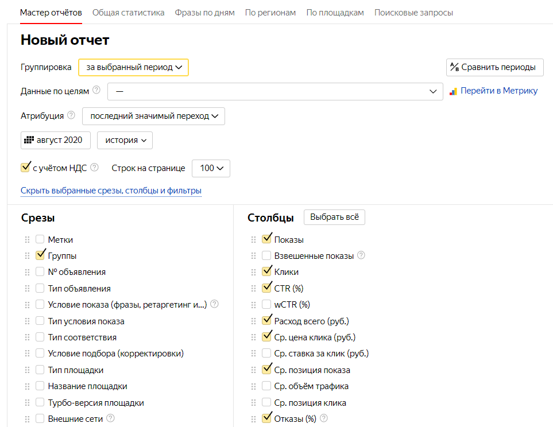Viewport: 553px width, 427px height.
Task: Click the drag handle for Тип условия показа
Action: pos(27,321)
